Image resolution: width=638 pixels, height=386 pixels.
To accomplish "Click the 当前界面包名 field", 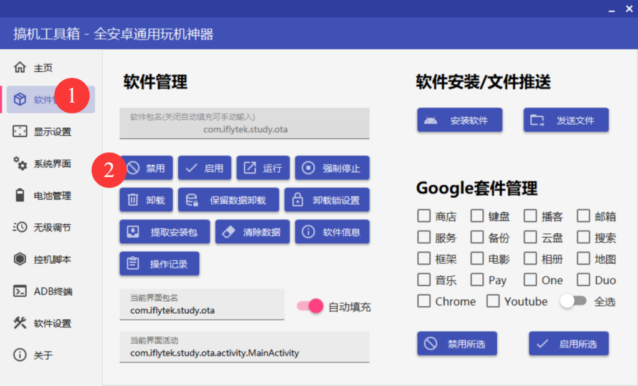I will 202,304.
